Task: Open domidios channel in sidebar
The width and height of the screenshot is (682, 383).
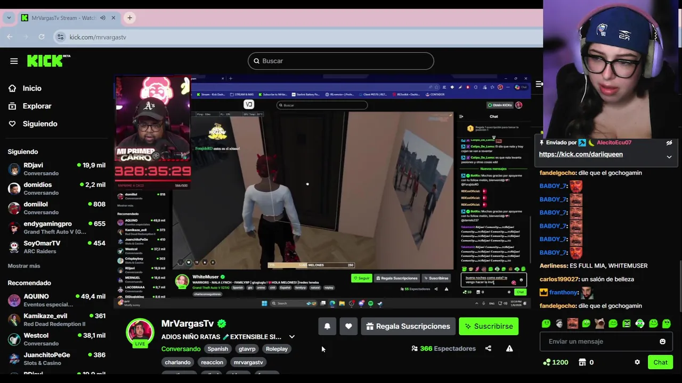Action: click(56, 188)
